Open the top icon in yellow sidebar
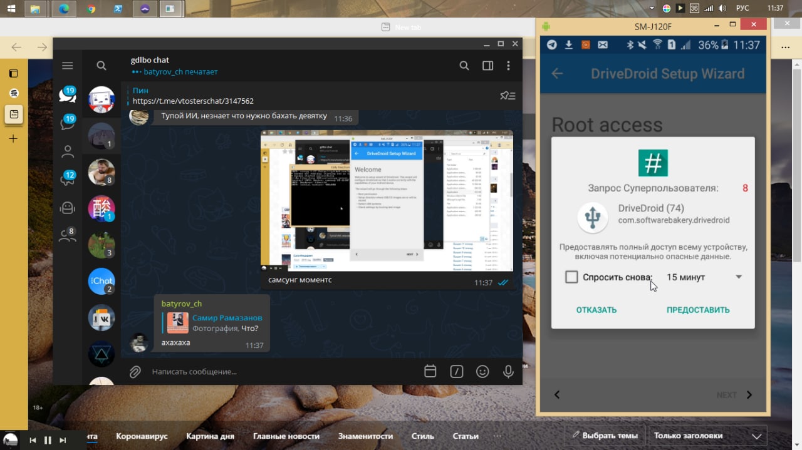The image size is (802, 450). click(x=13, y=73)
